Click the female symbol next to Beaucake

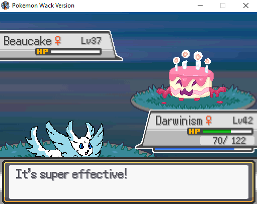58,41
